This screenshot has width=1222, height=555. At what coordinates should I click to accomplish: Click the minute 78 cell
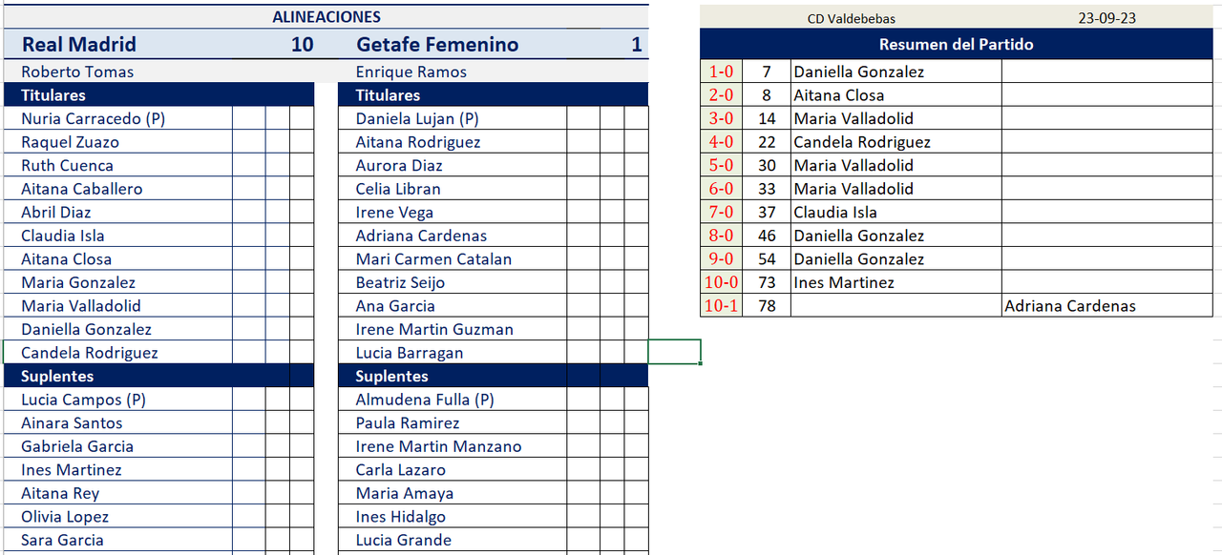[x=767, y=306]
